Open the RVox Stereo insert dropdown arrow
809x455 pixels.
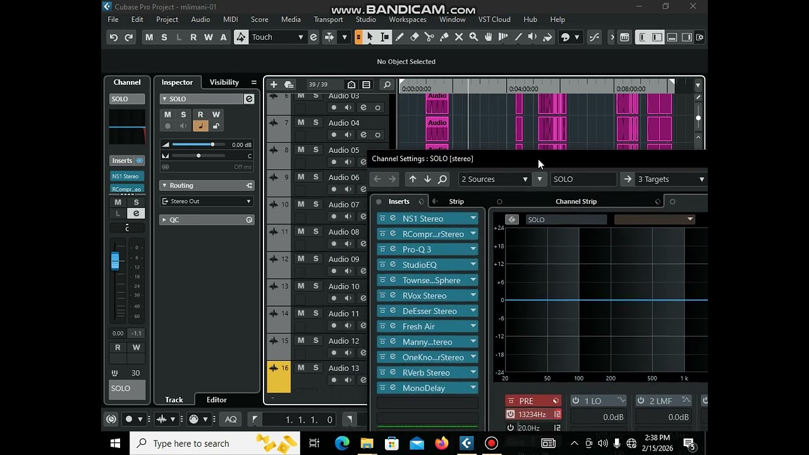coord(473,296)
